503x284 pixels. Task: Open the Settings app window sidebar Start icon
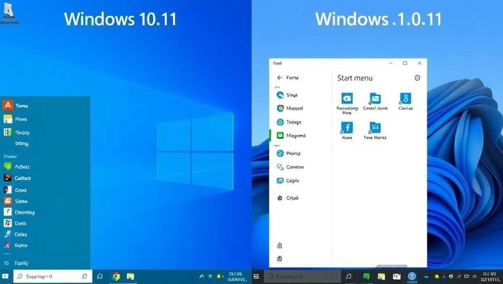click(x=280, y=95)
